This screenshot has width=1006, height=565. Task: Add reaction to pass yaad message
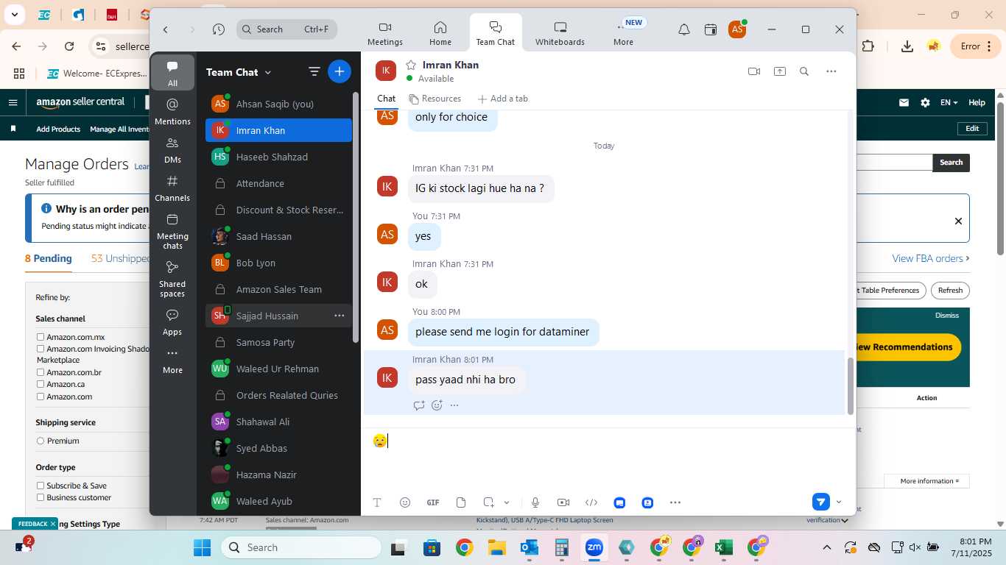pyautogui.click(x=437, y=405)
